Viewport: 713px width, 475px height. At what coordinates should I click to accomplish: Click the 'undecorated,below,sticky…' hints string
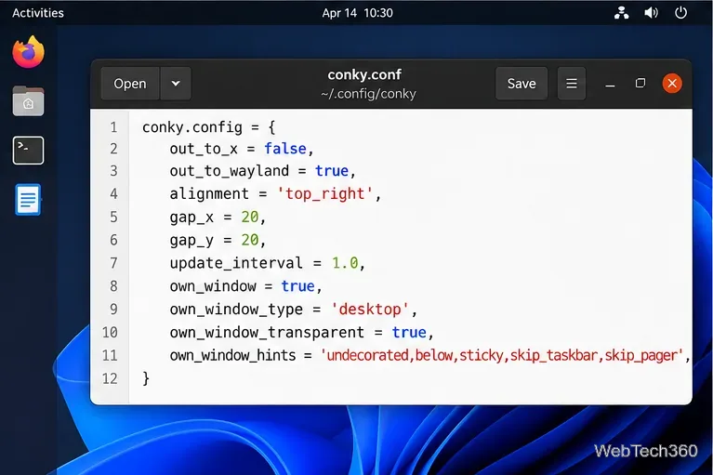(502, 355)
